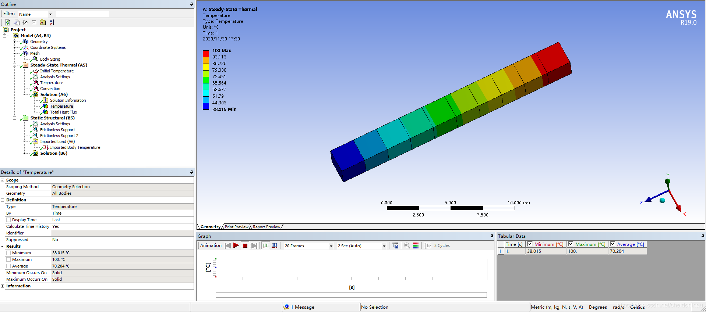706x312 pixels.
Task: Pin the Outline panel
Action: point(191,4)
